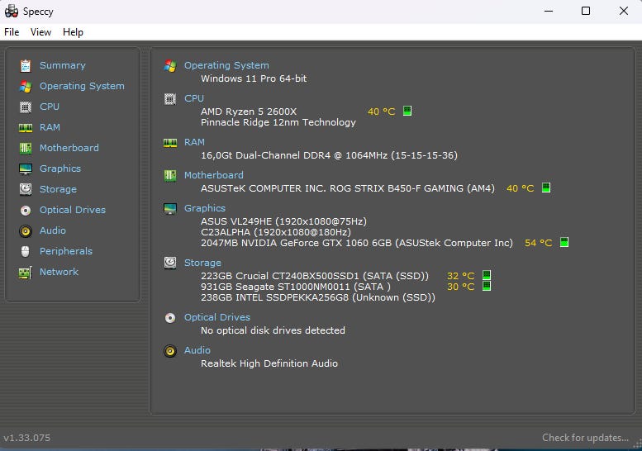Open the View menu
642x451 pixels.
point(40,32)
